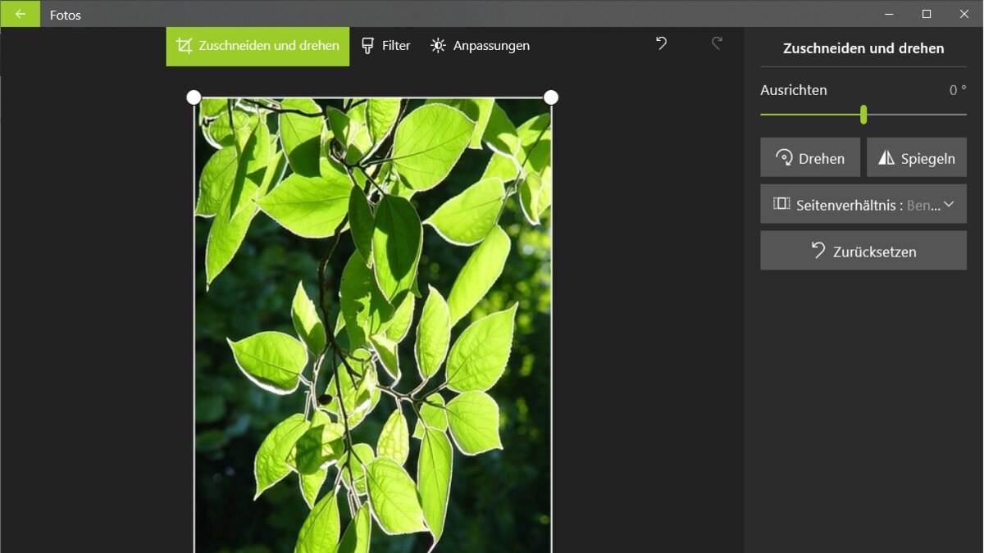Switch to the Filter tab label

(x=396, y=46)
